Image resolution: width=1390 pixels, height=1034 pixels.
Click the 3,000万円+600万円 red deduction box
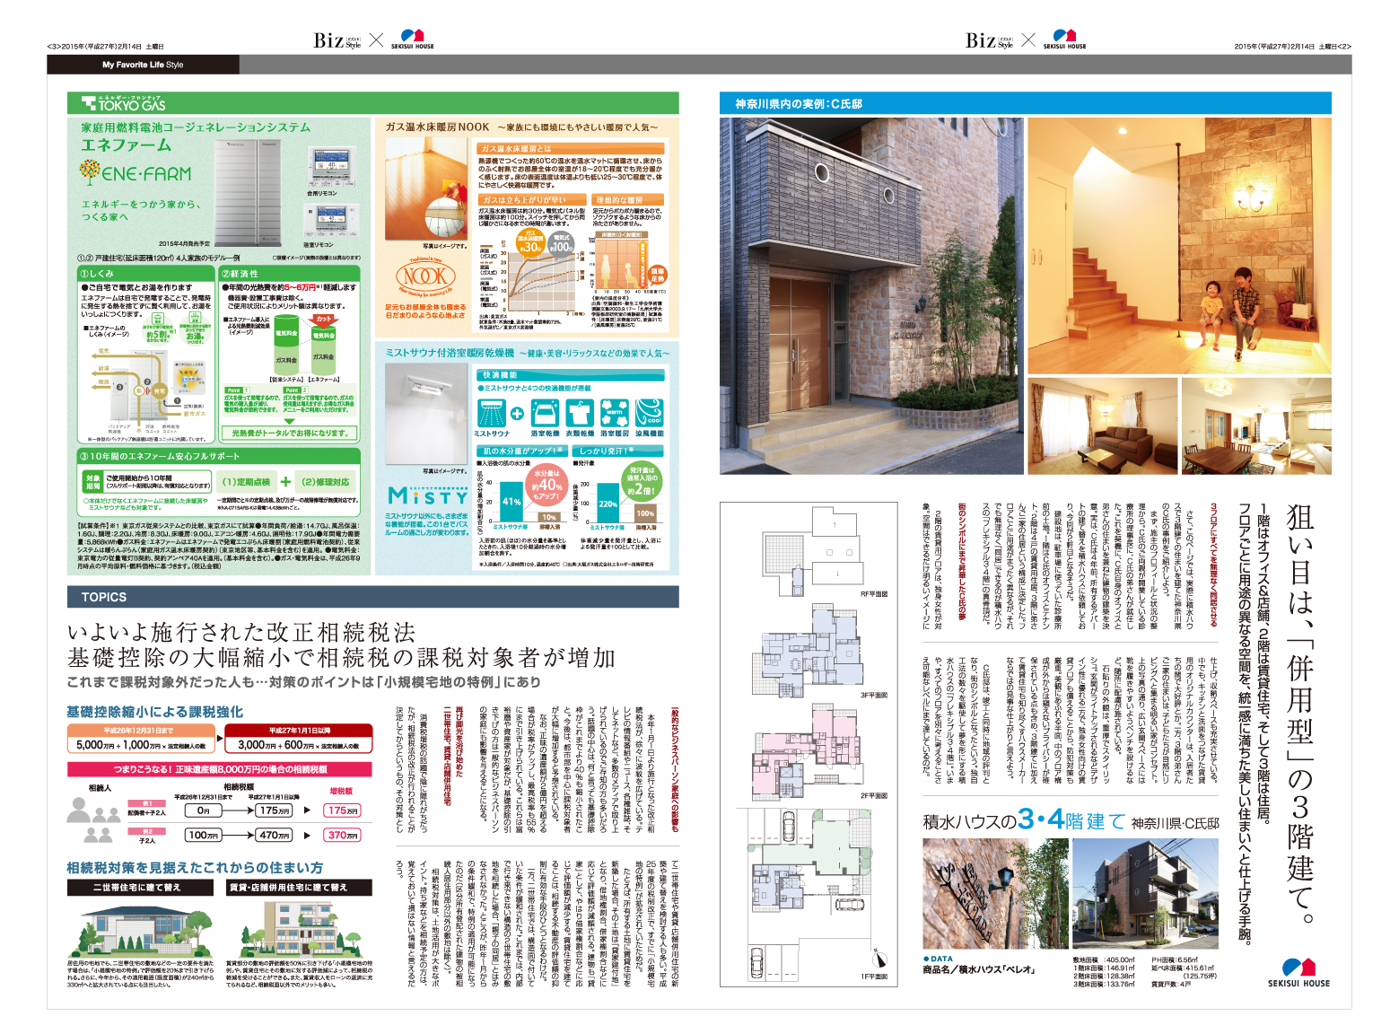[299, 740]
